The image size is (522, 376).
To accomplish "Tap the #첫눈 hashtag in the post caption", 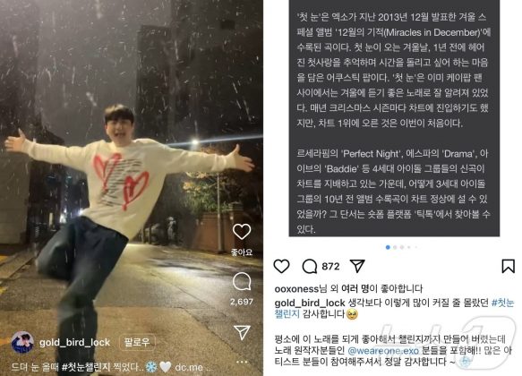I will [502, 303].
